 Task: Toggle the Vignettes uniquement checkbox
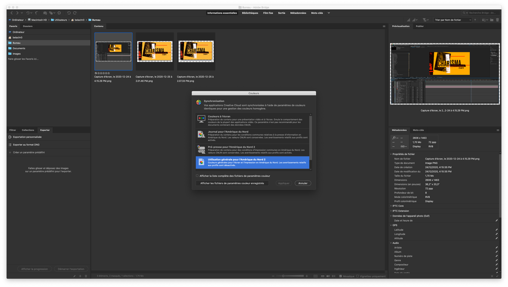(x=357, y=276)
